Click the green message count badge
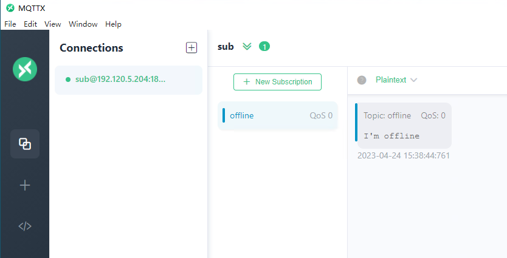The height and width of the screenshot is (258, 507). coord(264,47)
